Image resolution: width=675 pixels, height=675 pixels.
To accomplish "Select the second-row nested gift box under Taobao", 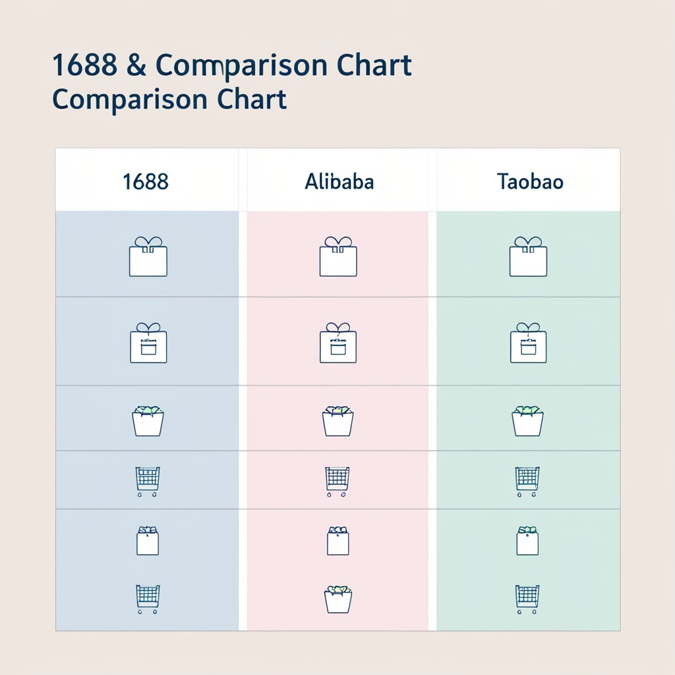I will [x=528, y=343].
